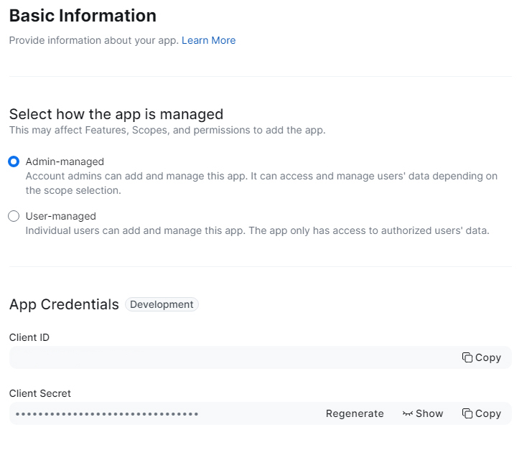Show the hidden Client Secret text
Image resolution: width=527 pixels, height=450 pixels.
pos(429,413)
